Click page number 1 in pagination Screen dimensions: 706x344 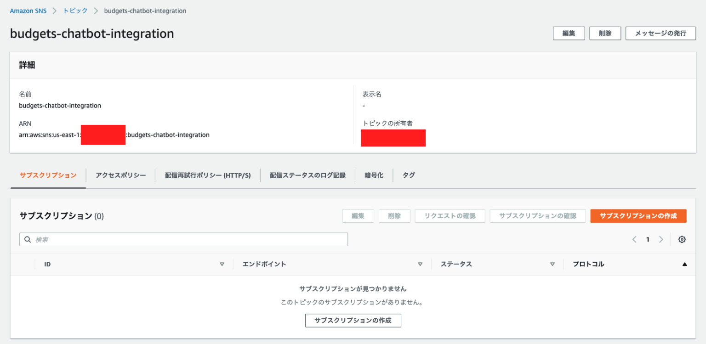[648, 239]
